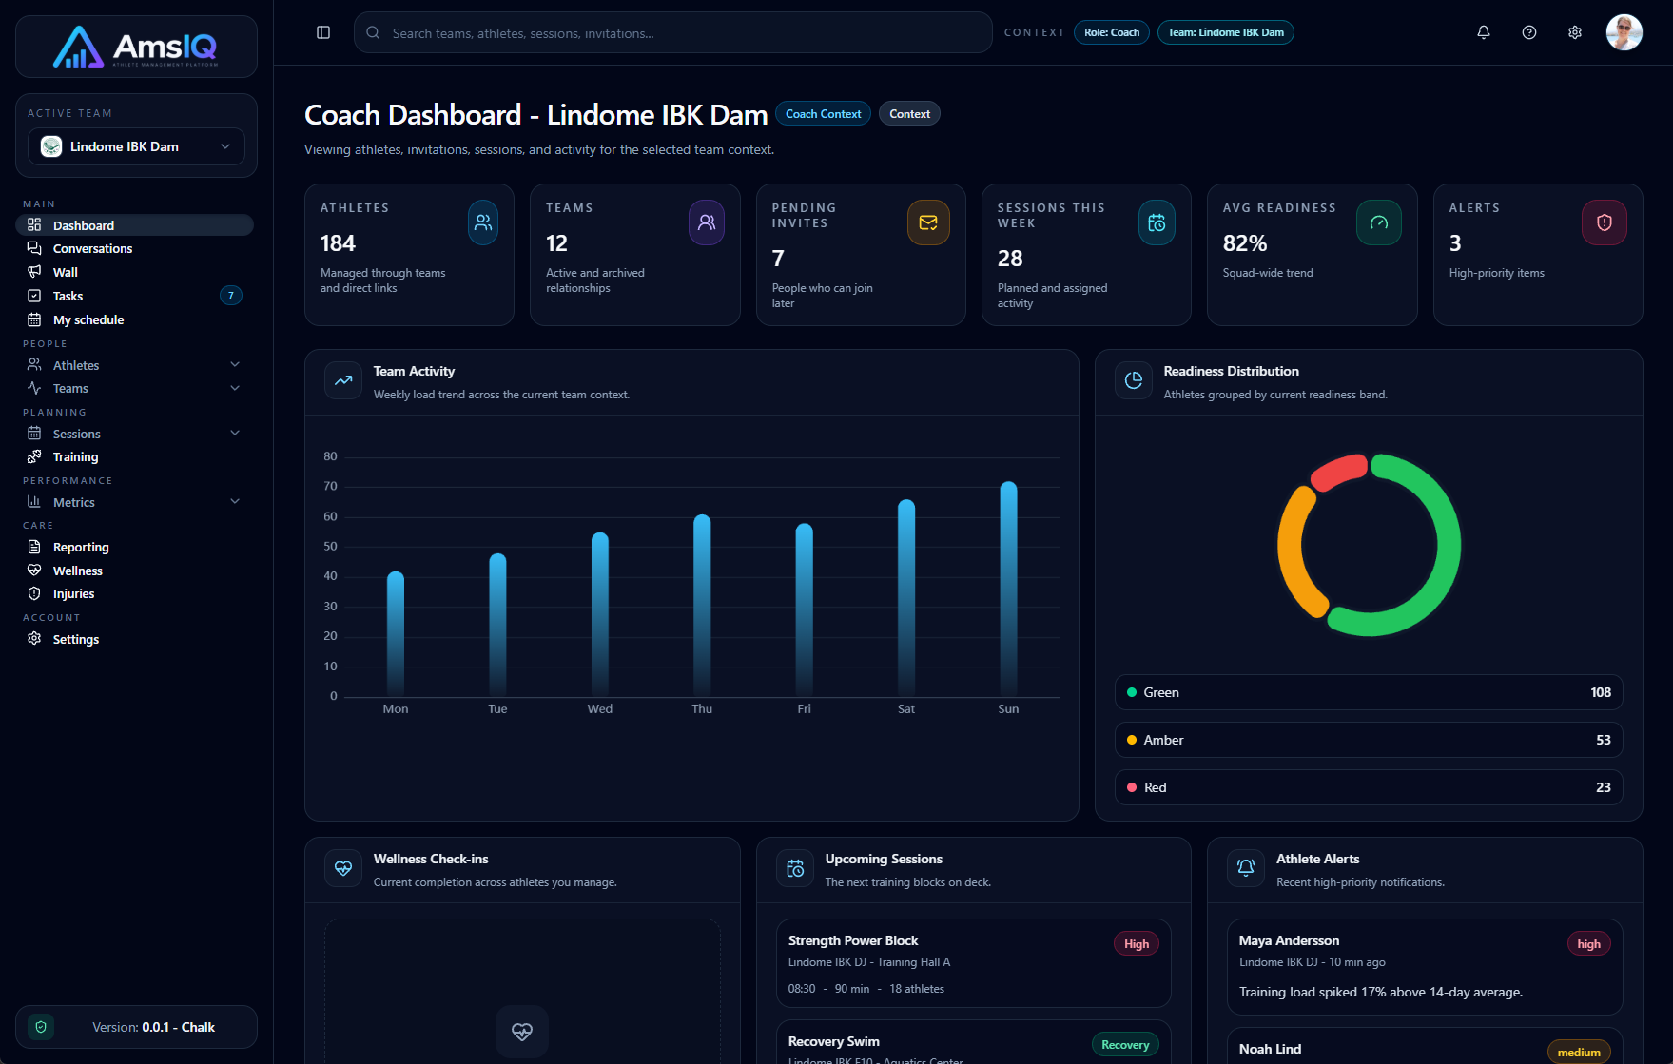The image size is (1673, 1064).
Task: Click the Readiness Distribution pie icon
Action: pyautogui.click(x=1134, y=380)
